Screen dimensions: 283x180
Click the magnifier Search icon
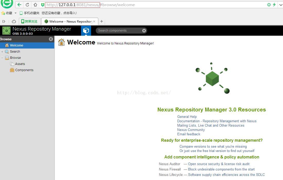7,52
